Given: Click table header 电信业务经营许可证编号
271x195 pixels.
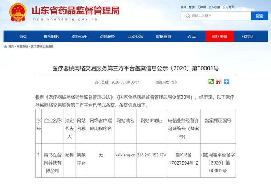Looking at the screenshot, I should point(184,128).
